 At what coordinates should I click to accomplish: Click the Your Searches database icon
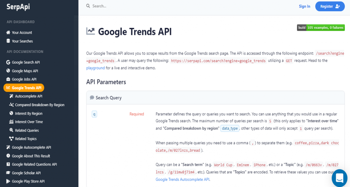[8, 41]
